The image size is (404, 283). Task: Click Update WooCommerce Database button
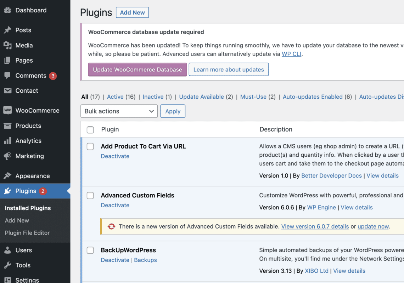137,69
